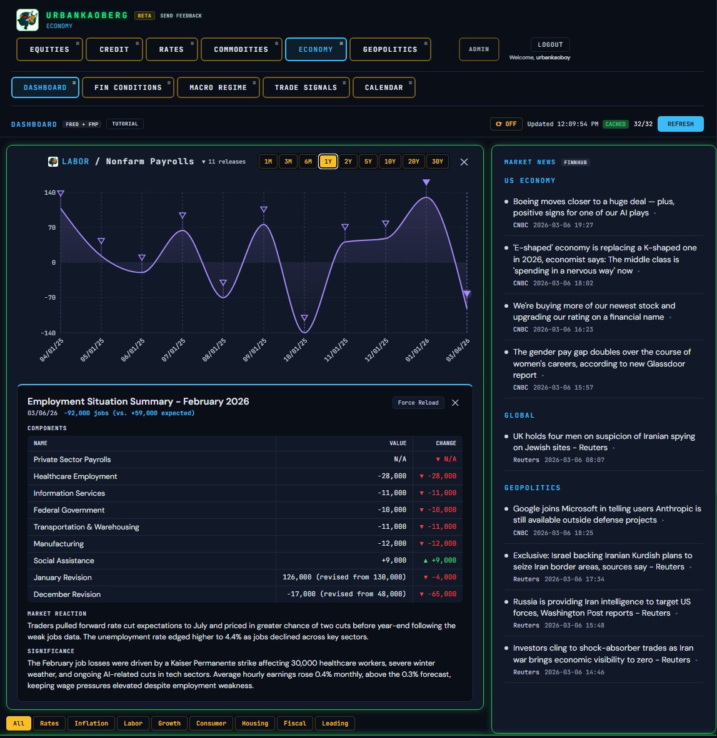Click the arrow icon after the Boeing headline
This screenshot has width=717, height=738.
(x=655, y=213)
